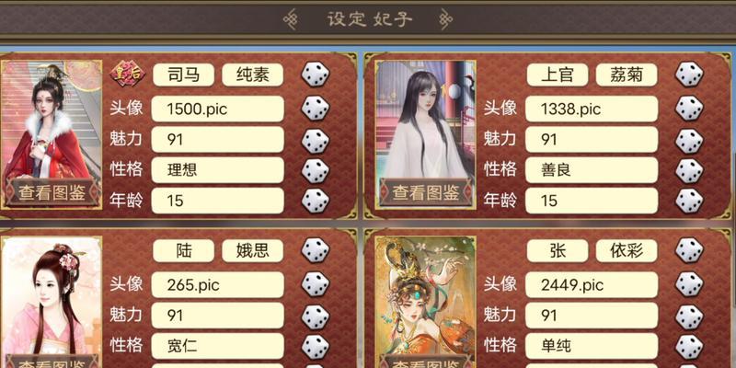Select the 1338.pic portrait field

coord(592,109)
